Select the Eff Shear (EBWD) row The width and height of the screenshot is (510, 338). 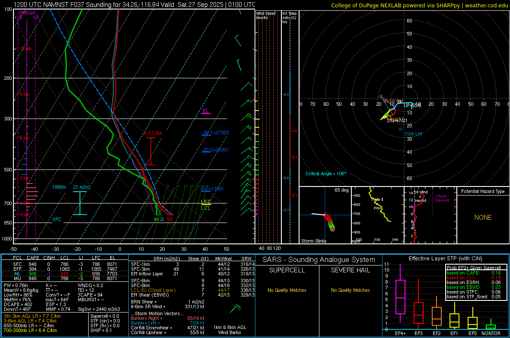pos(193,295)
